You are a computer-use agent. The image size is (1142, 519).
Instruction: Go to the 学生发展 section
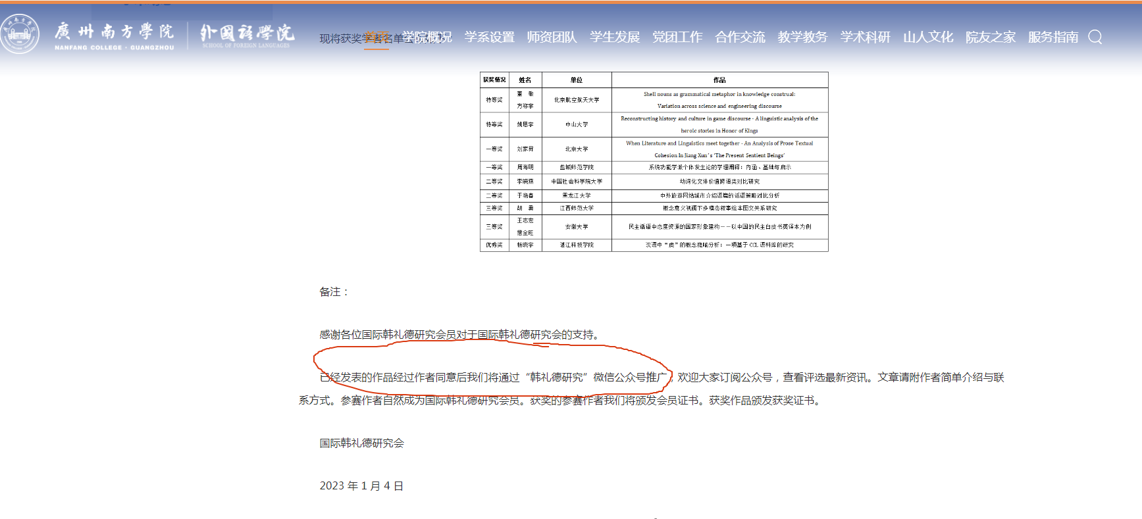pyautogui.click(x=615, y=37)
